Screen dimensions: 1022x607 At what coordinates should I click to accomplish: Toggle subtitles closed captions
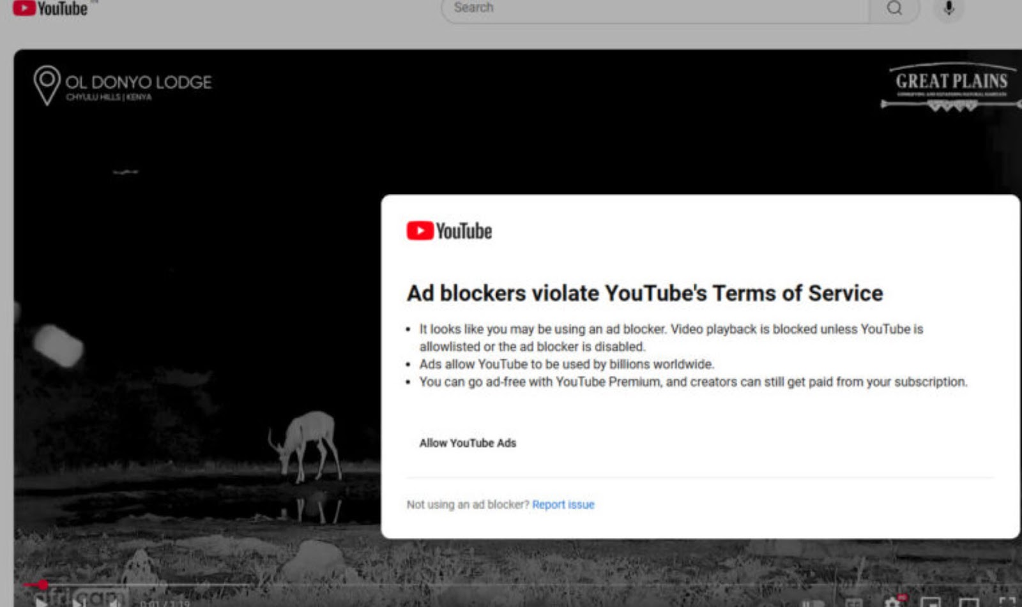pyautogui.click(x=854, y=603)
